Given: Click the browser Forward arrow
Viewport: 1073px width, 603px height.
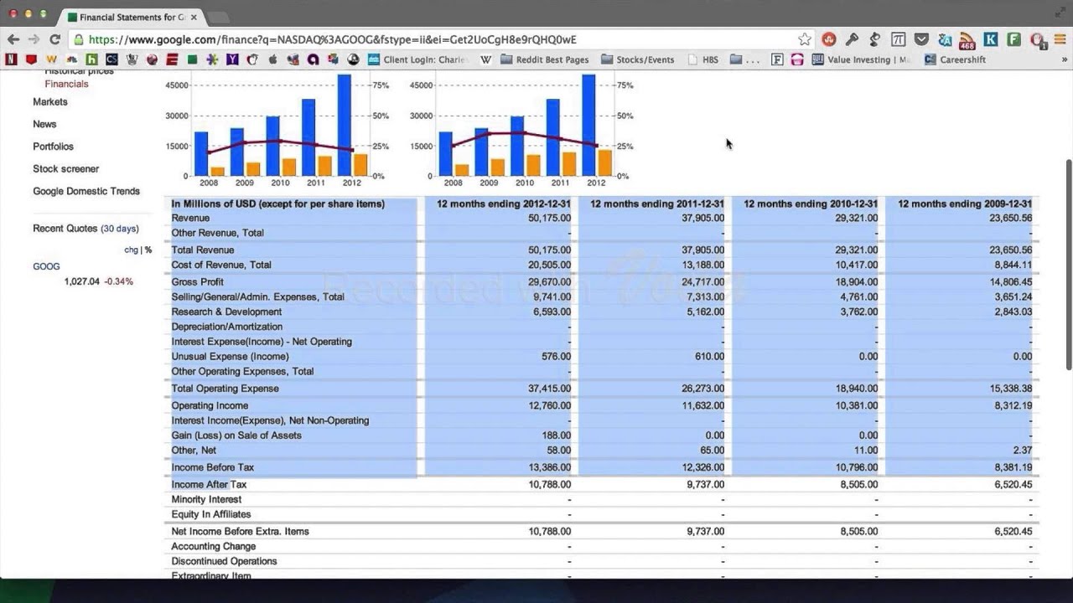Looking at the screenshot, I should [x=34, y=39].
